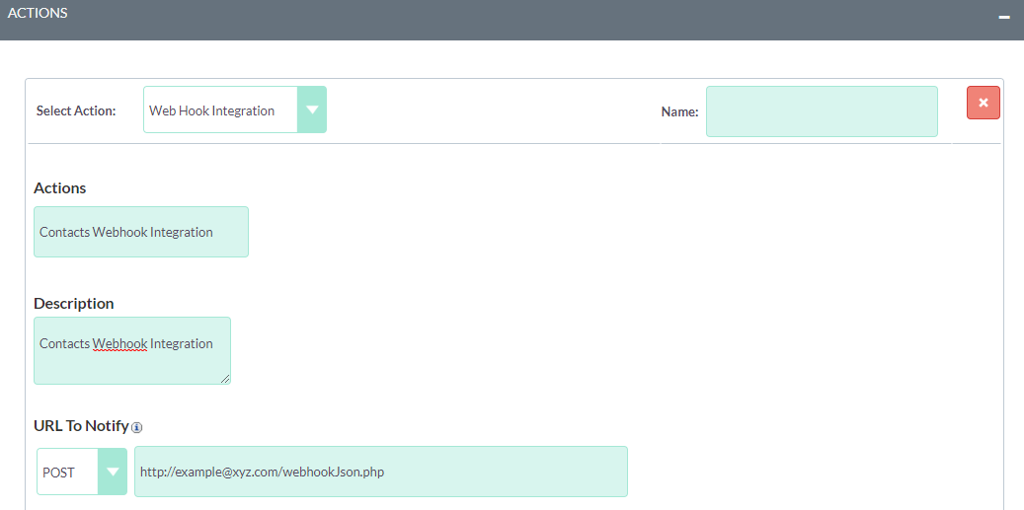
Task: Click the Description heading label
Action: point(74,303)
